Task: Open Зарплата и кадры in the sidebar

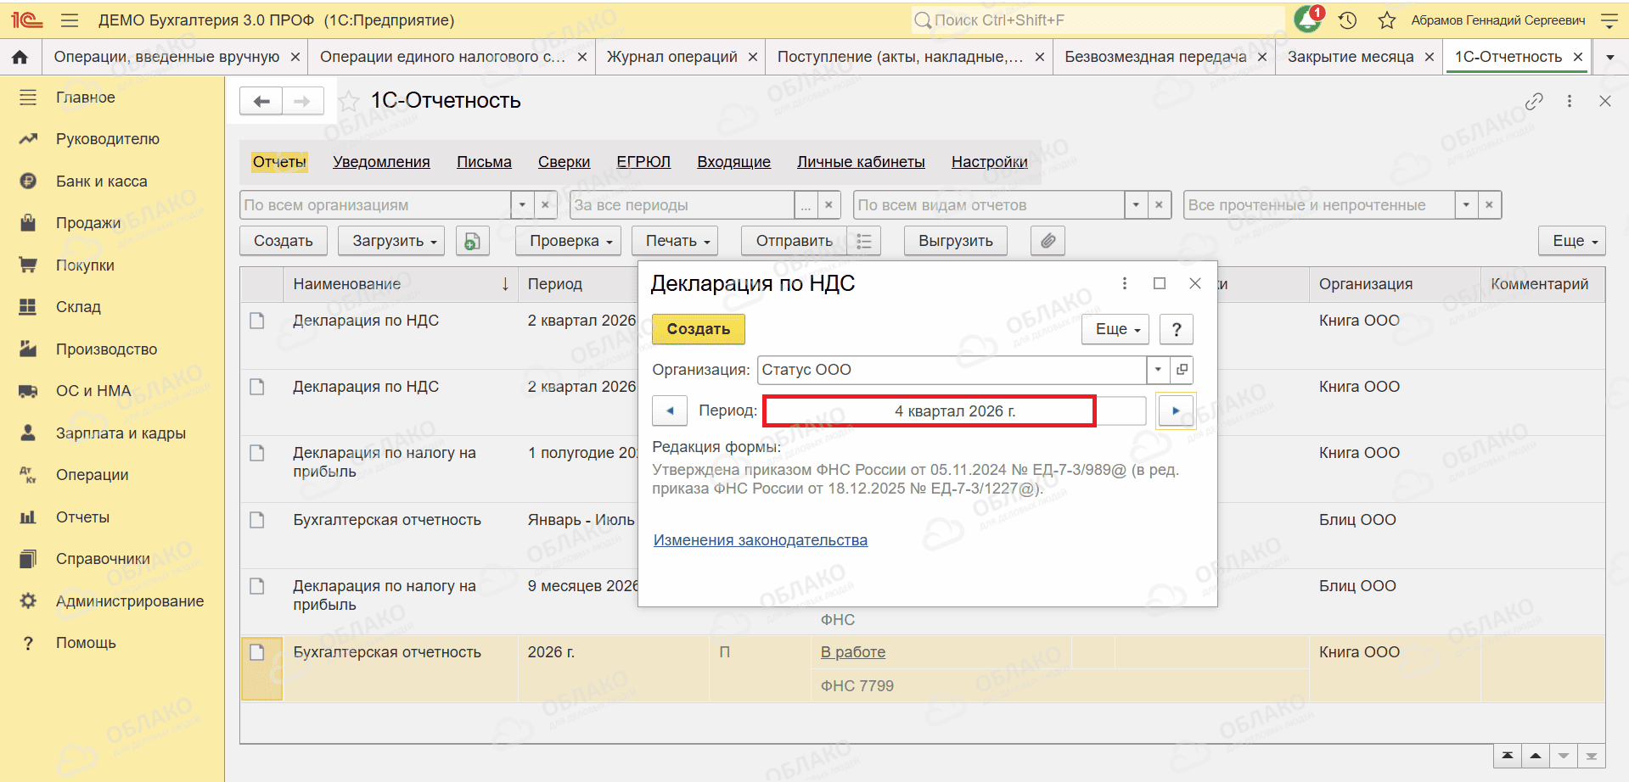Action: pyautogui.click(x=121, y=433)
